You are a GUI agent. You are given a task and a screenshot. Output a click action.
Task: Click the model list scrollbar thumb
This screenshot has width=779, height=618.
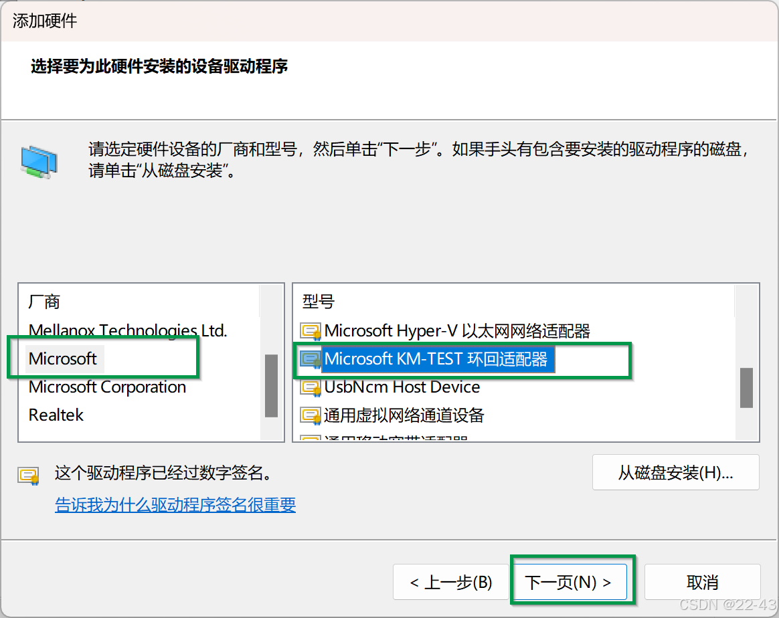(x=746, y=388)
